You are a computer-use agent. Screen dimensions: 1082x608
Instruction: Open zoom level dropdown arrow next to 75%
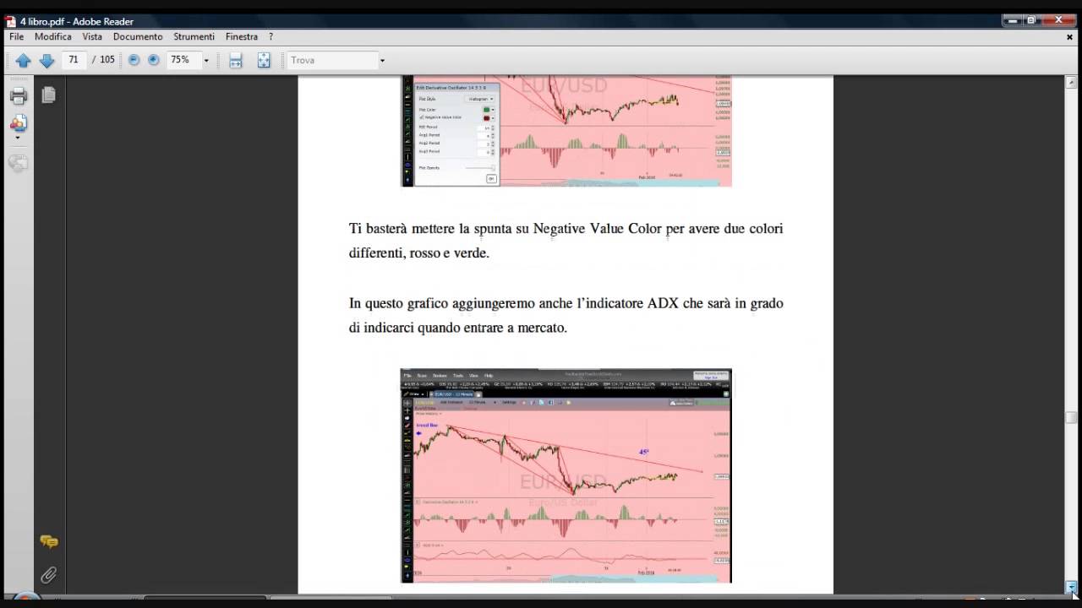205,60
